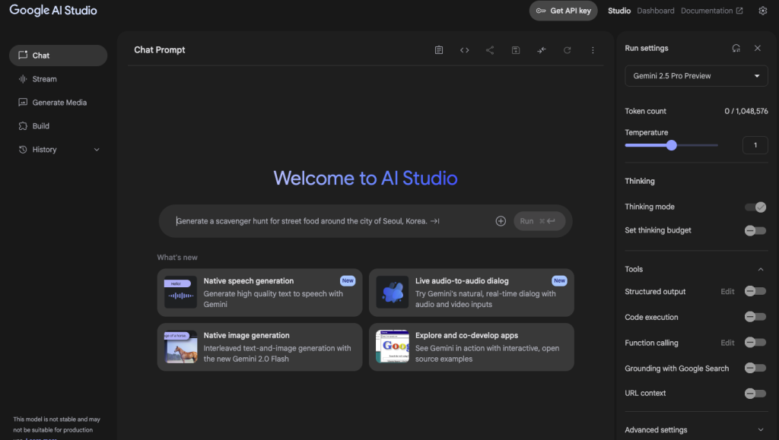
Task: Click the reset run settings icon
Action: point(736,48)
